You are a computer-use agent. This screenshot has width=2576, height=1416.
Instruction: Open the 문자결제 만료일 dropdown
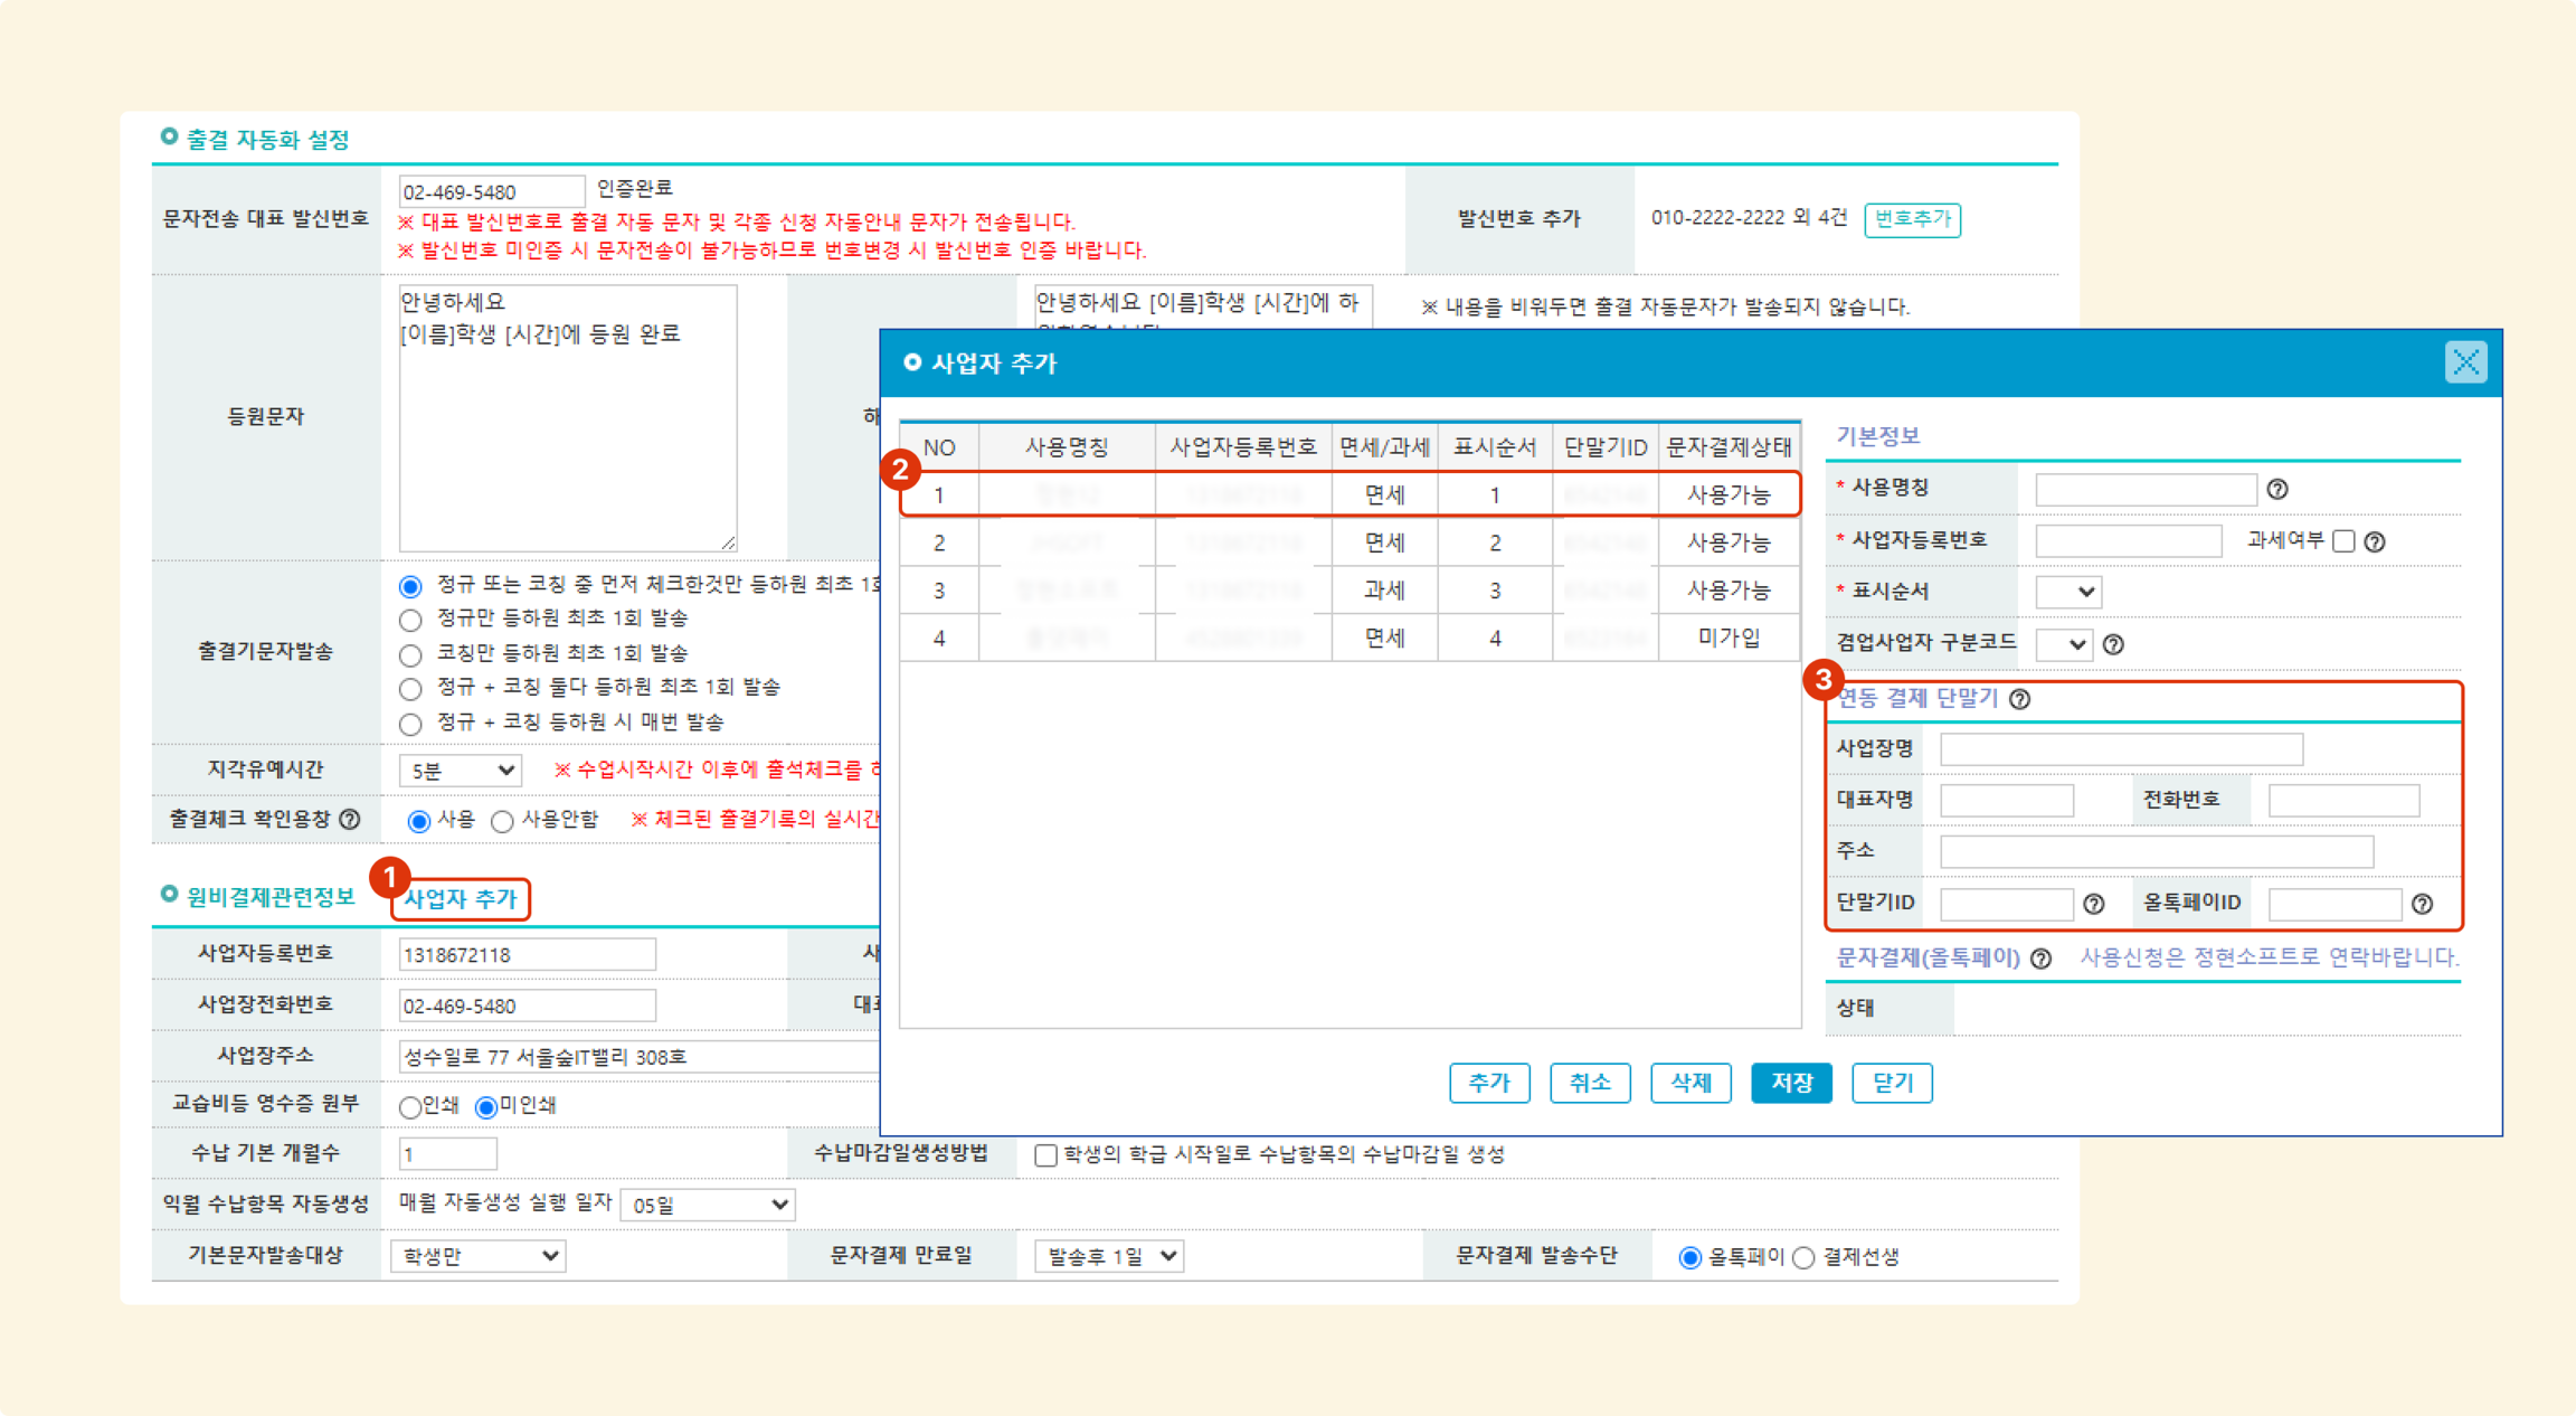[x=1108, y=1256]
